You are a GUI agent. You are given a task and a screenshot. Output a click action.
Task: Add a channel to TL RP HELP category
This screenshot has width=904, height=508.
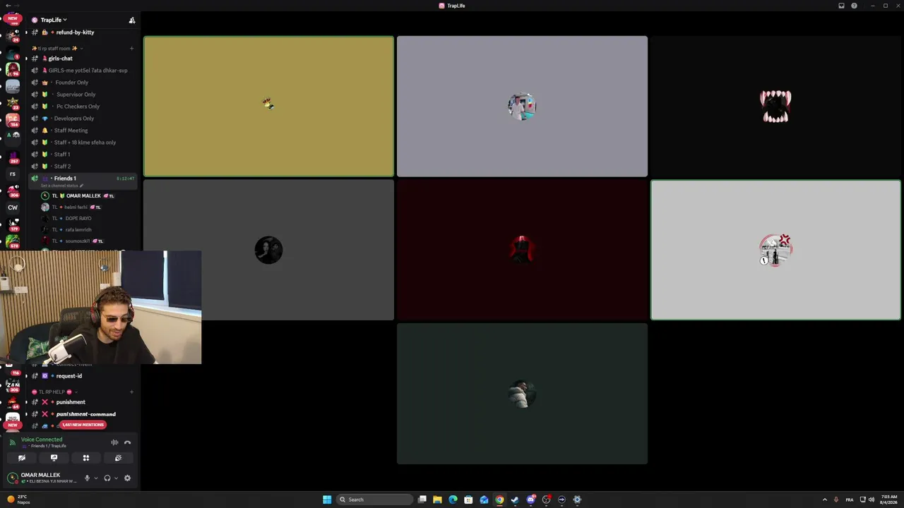(131, 392)
